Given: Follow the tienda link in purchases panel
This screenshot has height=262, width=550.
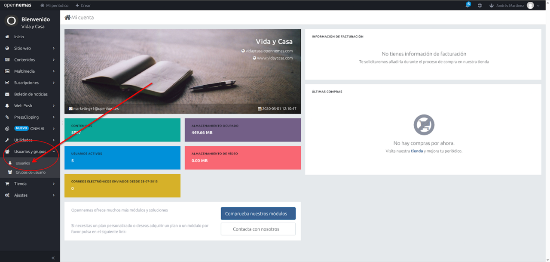Looking at the screenshot, I should (x=416, y=151).
